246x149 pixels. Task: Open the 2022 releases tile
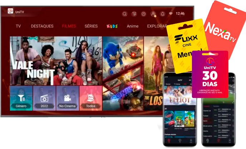[x=44, y=98]
